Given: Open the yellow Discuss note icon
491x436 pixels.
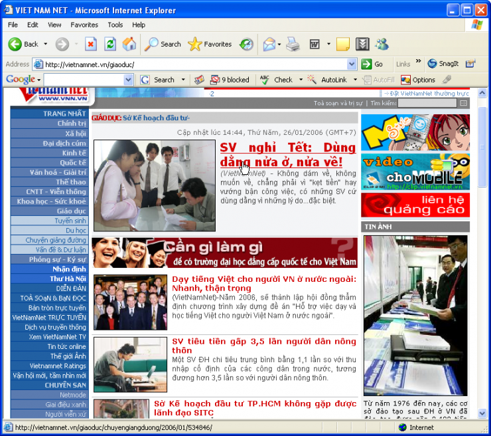Looking at the screenshot, I should coord(343,44).
